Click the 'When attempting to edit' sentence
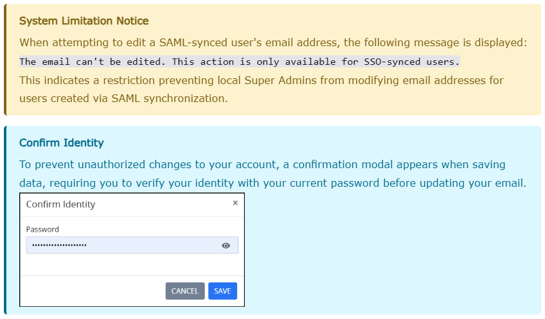 pyautogui.click(x=273, y=42)
